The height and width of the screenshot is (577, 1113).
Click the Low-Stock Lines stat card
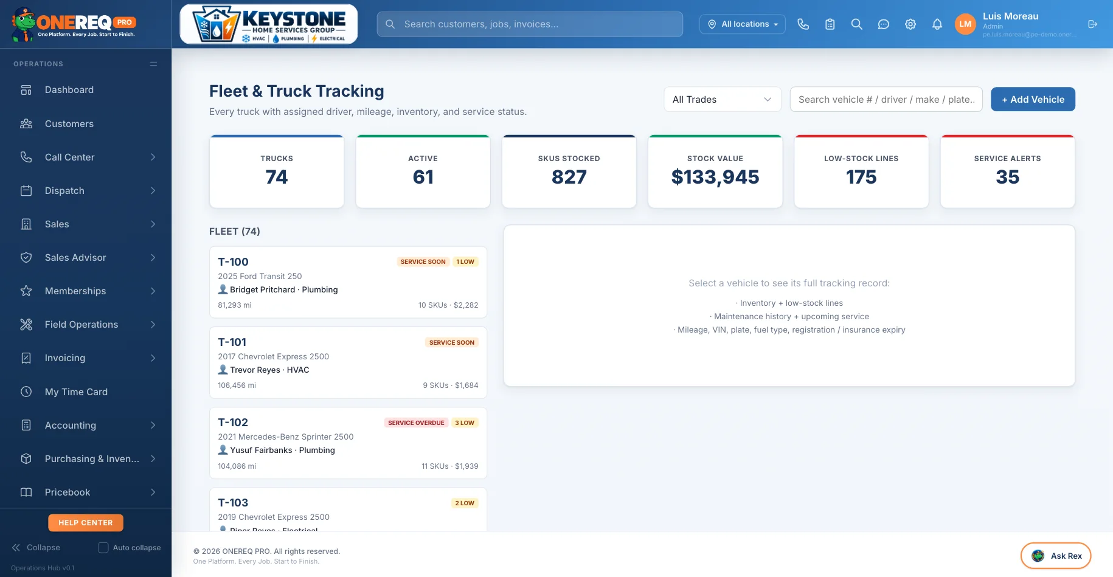[861, 171]
